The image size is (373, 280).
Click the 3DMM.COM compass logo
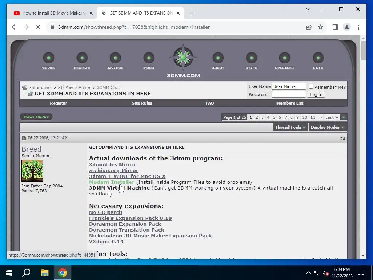coord(183,57)
